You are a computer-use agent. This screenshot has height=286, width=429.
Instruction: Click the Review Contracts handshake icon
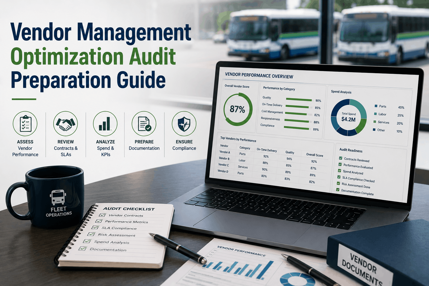tap(66, 124)
